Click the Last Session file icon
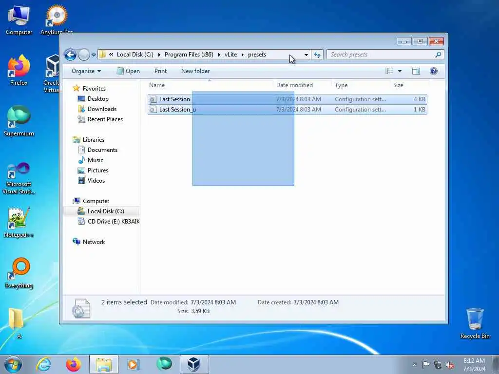The height and width of the screenshot is (374, 499). tap(153, 99)
